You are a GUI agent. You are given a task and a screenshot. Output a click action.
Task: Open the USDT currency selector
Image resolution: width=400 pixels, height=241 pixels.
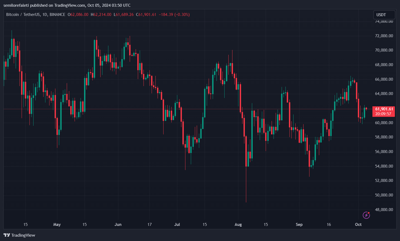coord(384,15)
